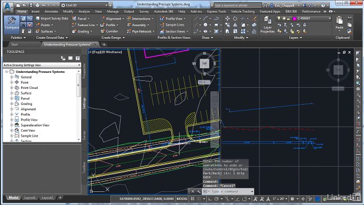364x205 pixels.
Task: Toggle polar tracking in status bar
Action: coord(217,199)
